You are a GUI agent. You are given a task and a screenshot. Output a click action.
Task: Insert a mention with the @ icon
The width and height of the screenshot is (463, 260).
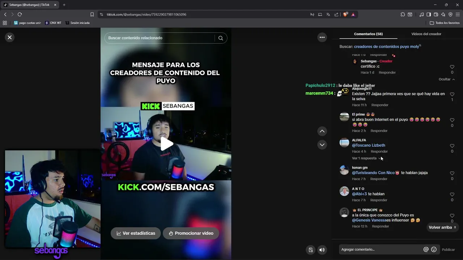tap(426, 250)
